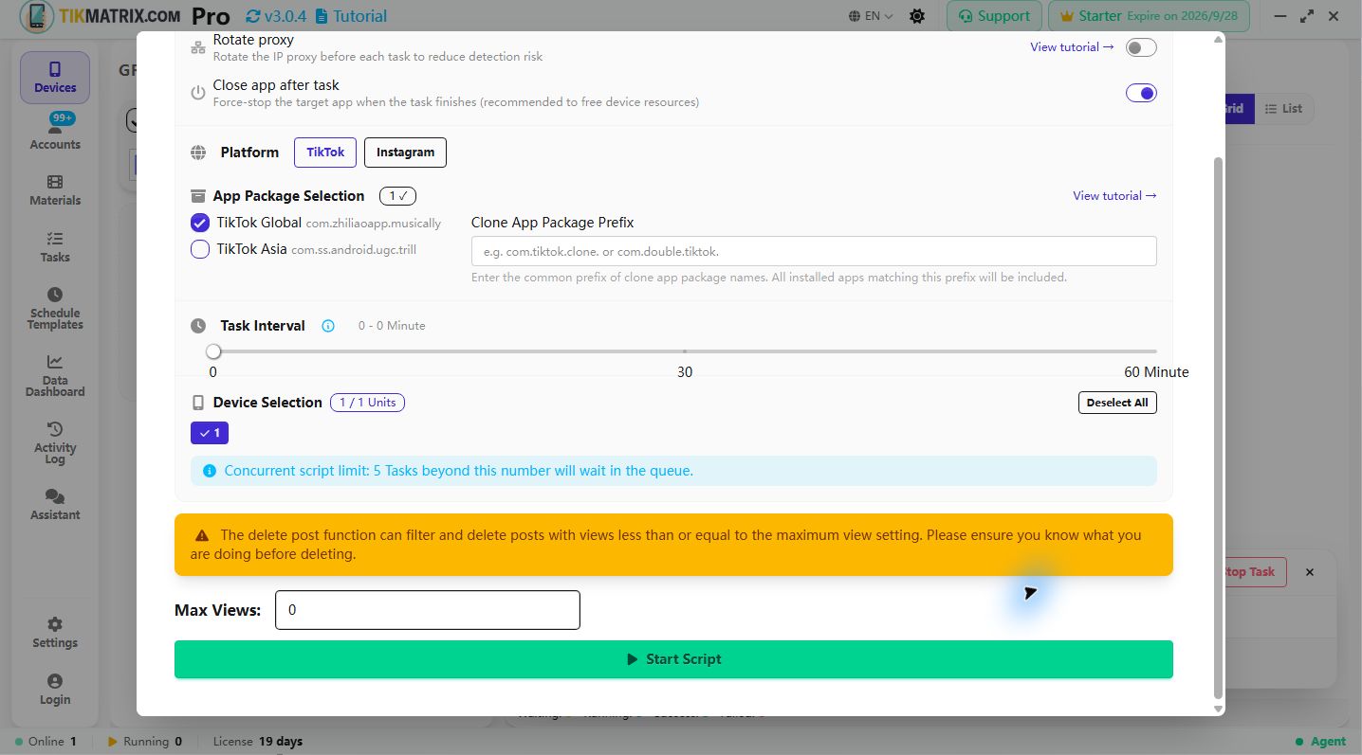The height and width of the screenshot is (755, 1362).
Task: Click the 30 mark on Task Interval slider
Action: coord(685,372)
